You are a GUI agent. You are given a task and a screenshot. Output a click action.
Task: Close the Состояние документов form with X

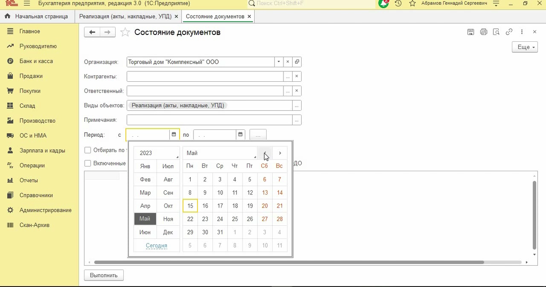point(535,32)
